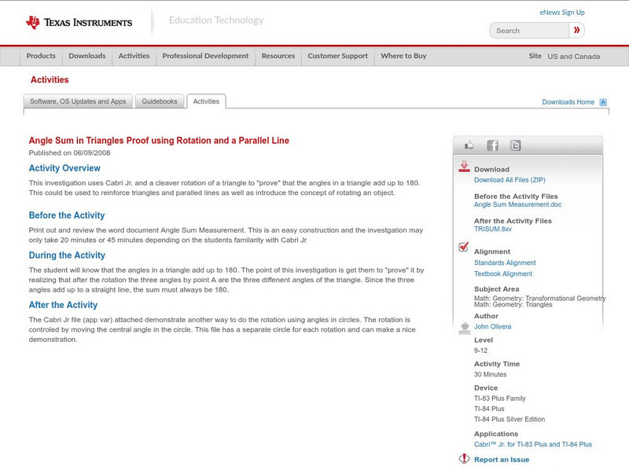The image size is (629, 470).
Task: Click the TI-83 Plus Family device entry
Action: click(500, 398)
